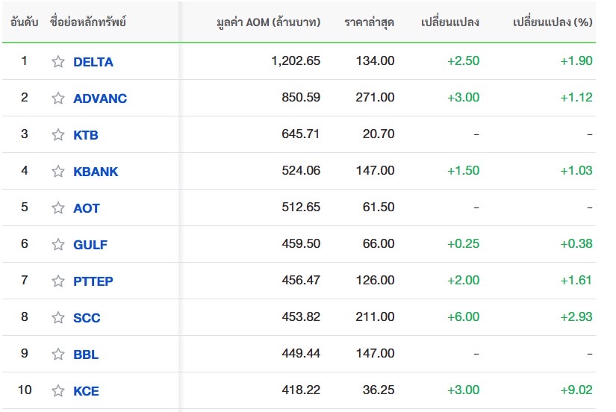Image resolution: width=616 pixels, height=412 pixels.
Task: Toggle favorite star for DELTA
Action: (58, 62)
